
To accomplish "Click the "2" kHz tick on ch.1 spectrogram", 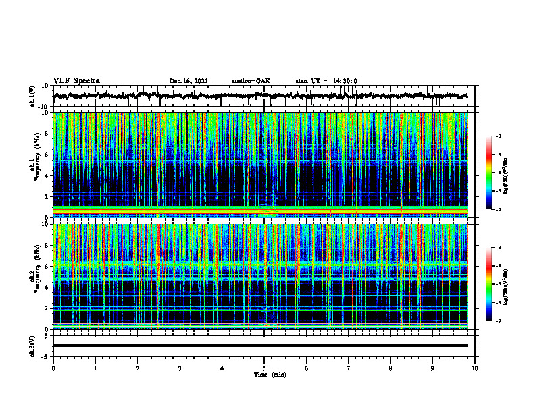I will click(47, 197).
